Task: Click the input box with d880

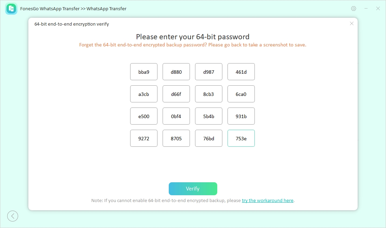Action: (176, 72)
